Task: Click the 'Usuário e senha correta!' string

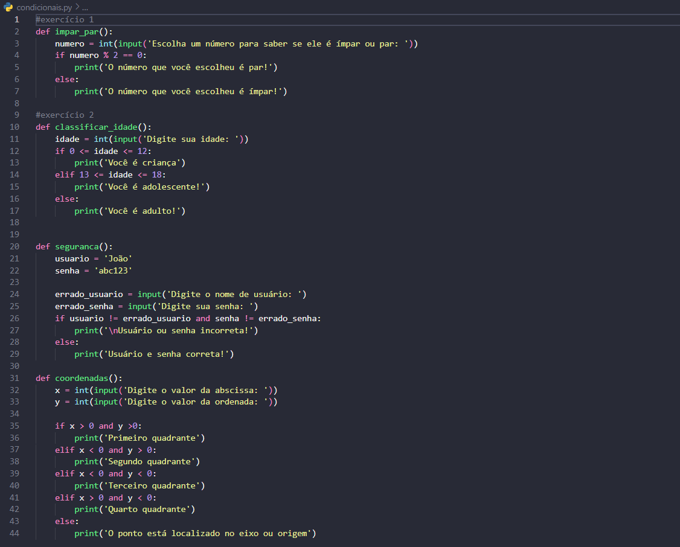Action: pyautogui.click(x=167, y=354)
